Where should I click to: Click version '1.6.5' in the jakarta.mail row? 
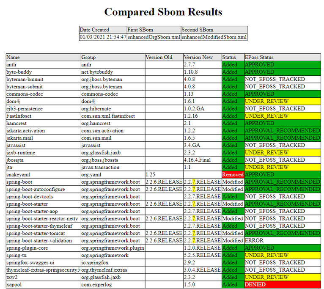203,138
